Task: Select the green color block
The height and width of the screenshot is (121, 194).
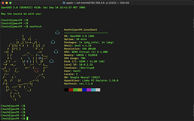Action: 75,90
